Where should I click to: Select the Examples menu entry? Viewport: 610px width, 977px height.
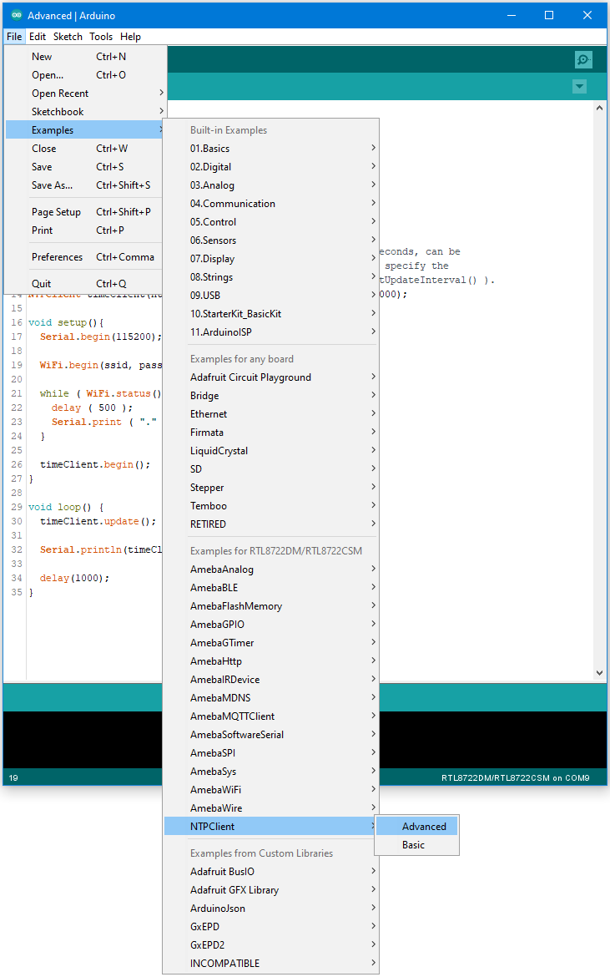pyautogui.click(x=86, y=130)
